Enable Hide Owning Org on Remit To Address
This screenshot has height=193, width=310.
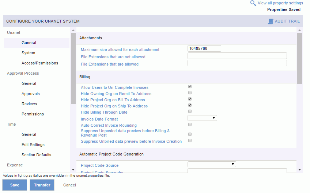pos(190,92)
